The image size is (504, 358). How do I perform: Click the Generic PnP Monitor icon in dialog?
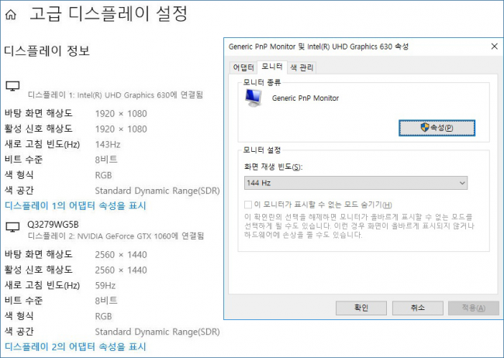pos(253,97)
